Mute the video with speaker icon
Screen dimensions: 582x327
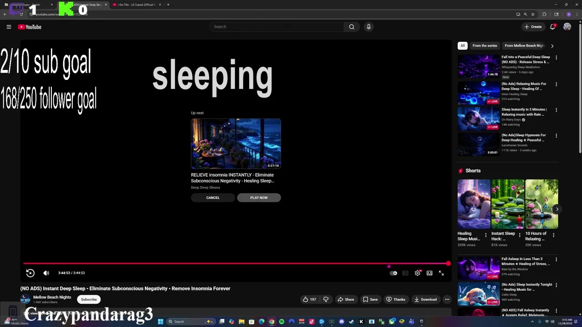coord(46,273)
